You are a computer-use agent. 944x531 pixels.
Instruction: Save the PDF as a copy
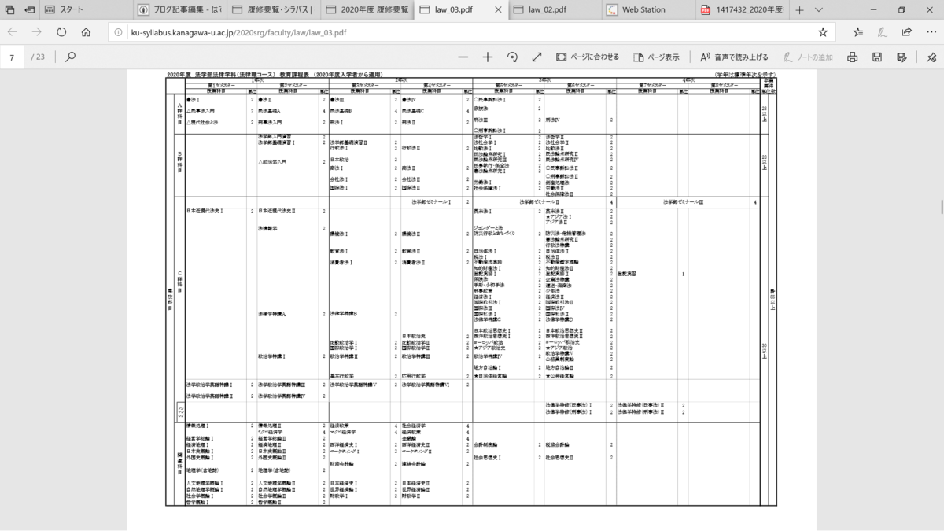[902, 57]
